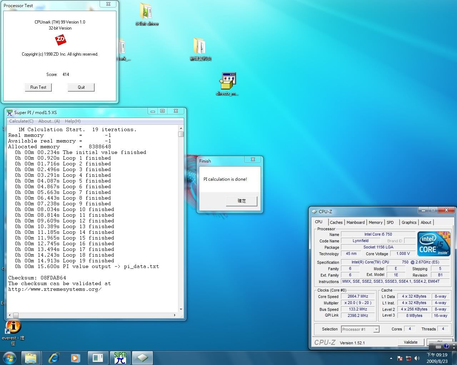The height and width of the screenshot is (365, 457).
Task: Close the Processor Test window
Action: pos(108,4)
